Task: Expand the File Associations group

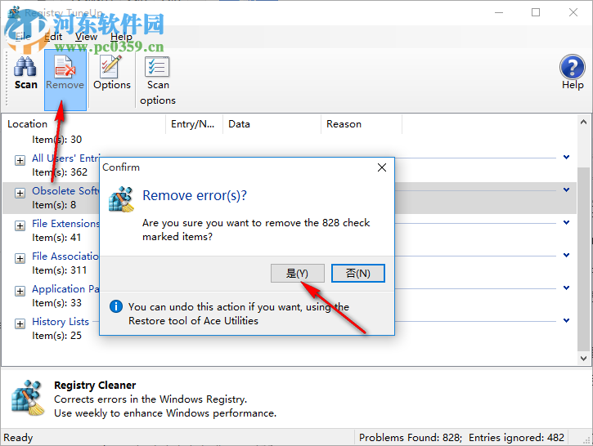Action: tap(20, 258)
